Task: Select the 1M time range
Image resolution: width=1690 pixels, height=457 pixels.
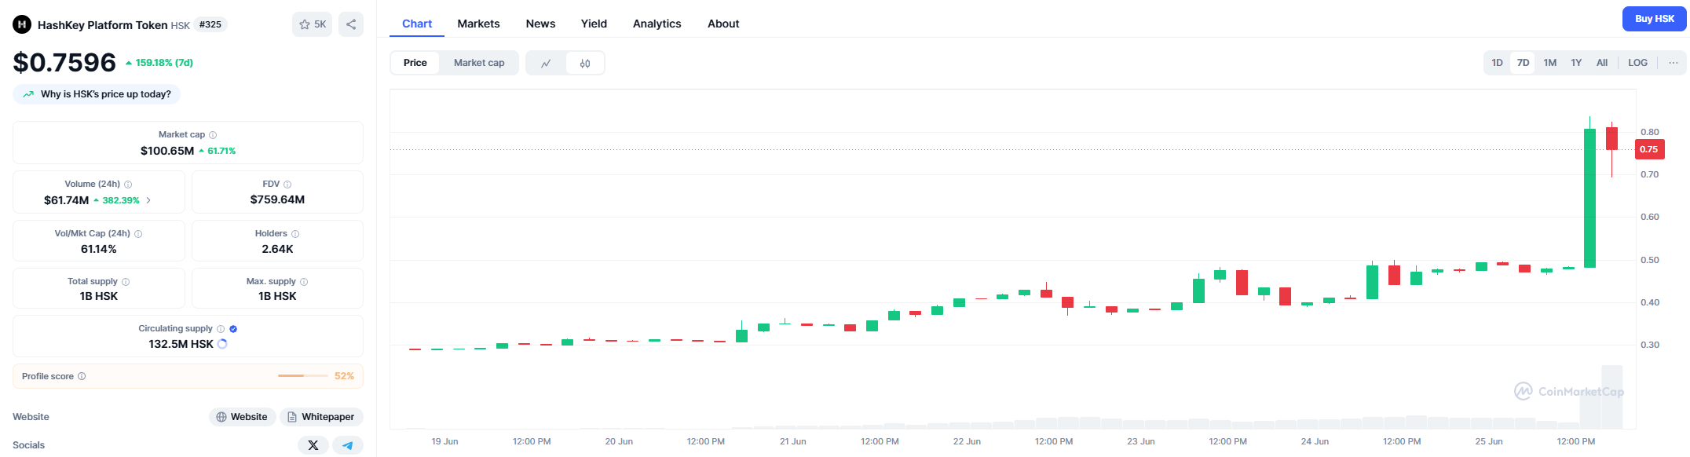Action: pos(1549,63)
